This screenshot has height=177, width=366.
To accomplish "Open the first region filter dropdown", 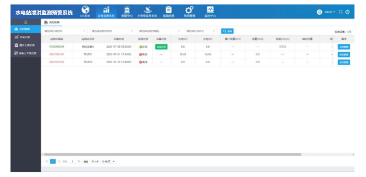I will [x=65, y=31].
